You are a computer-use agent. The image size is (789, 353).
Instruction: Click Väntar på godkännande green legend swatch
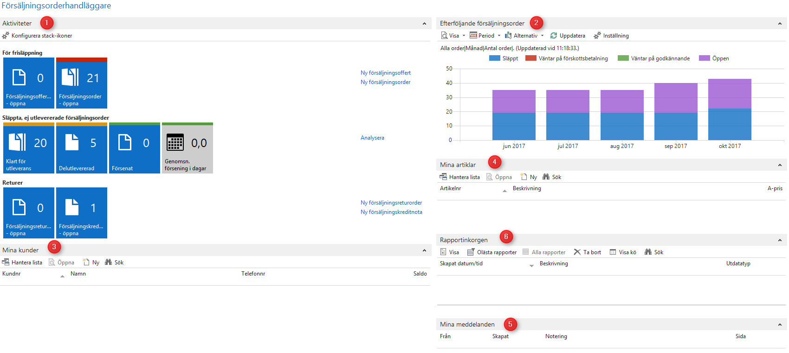623,58
